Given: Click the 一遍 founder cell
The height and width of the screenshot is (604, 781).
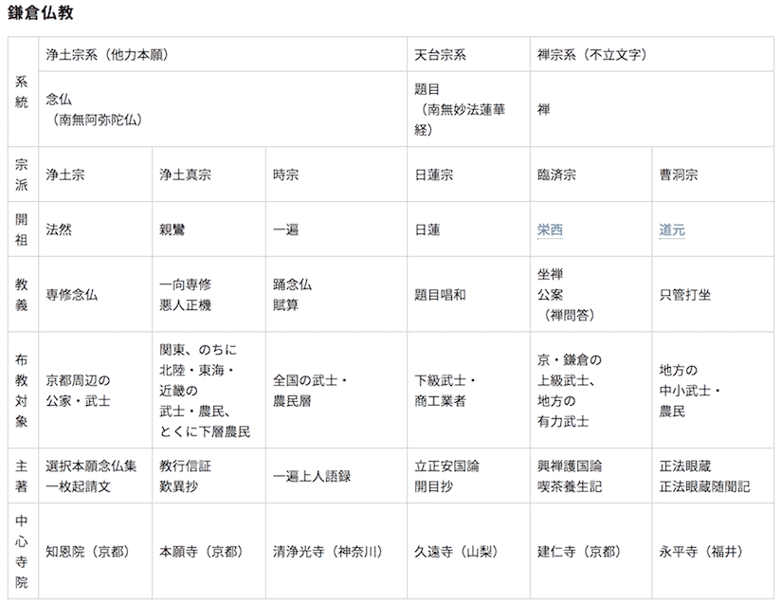Looking at the screenshot, I should coord(336,229).
